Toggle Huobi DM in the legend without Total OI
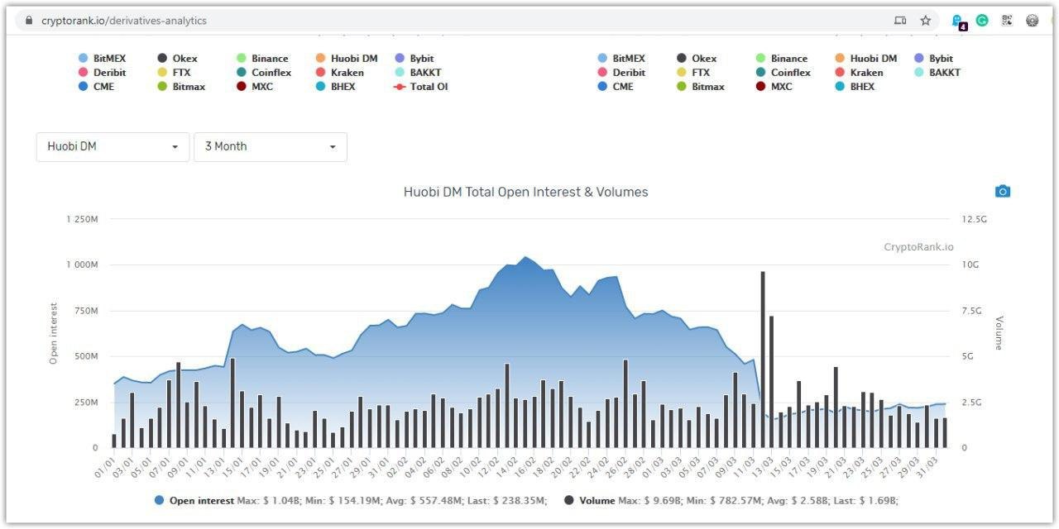The height and width of the screenshot is (529, 1059). point(866,59)
